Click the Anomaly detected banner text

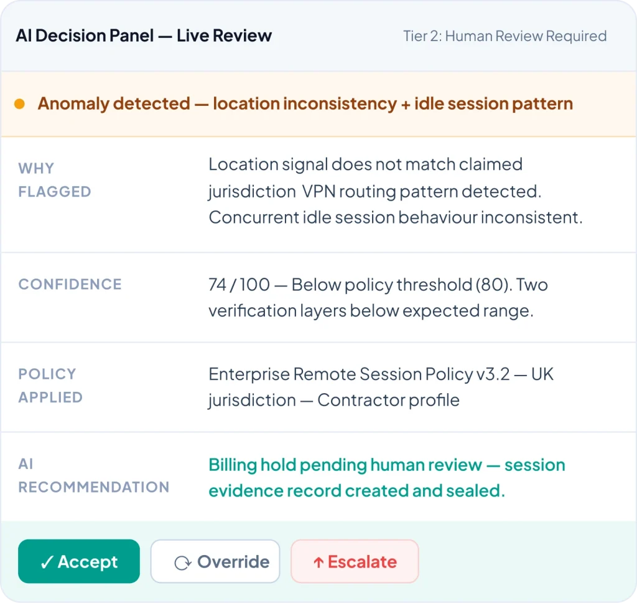click(x=305, y=103)
